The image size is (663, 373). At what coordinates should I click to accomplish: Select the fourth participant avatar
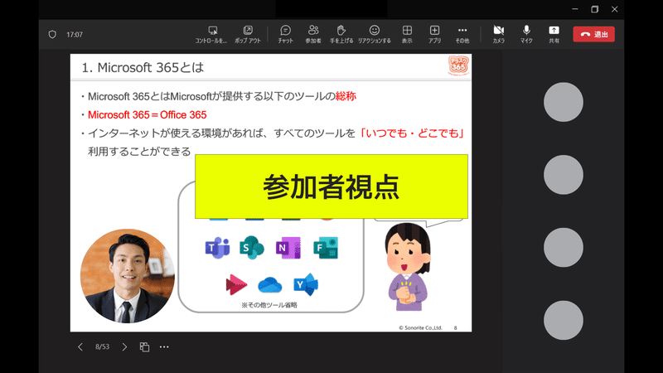point(564,320)
